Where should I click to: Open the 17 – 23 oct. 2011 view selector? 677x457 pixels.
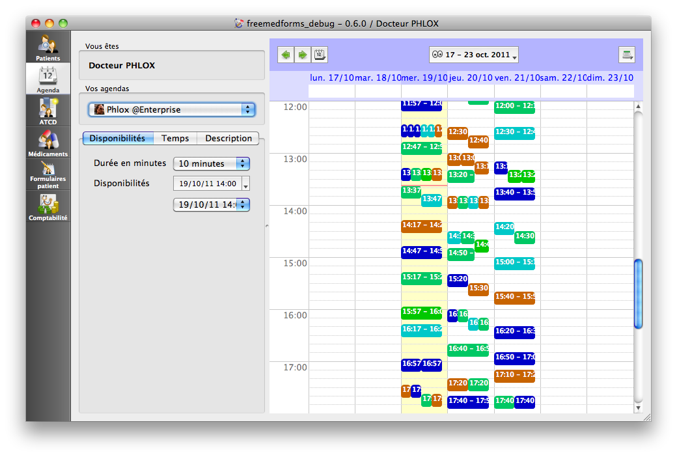coord(473,55)
